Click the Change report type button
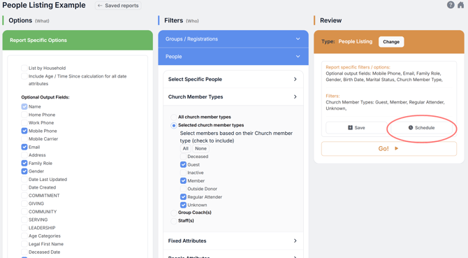The width and height of the screenshot is (468, 258). click(391, 42)
